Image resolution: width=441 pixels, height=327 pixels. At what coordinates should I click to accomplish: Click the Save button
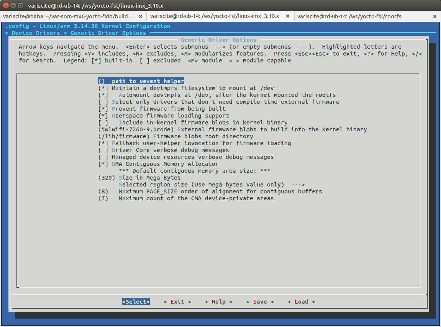point(260,302)
